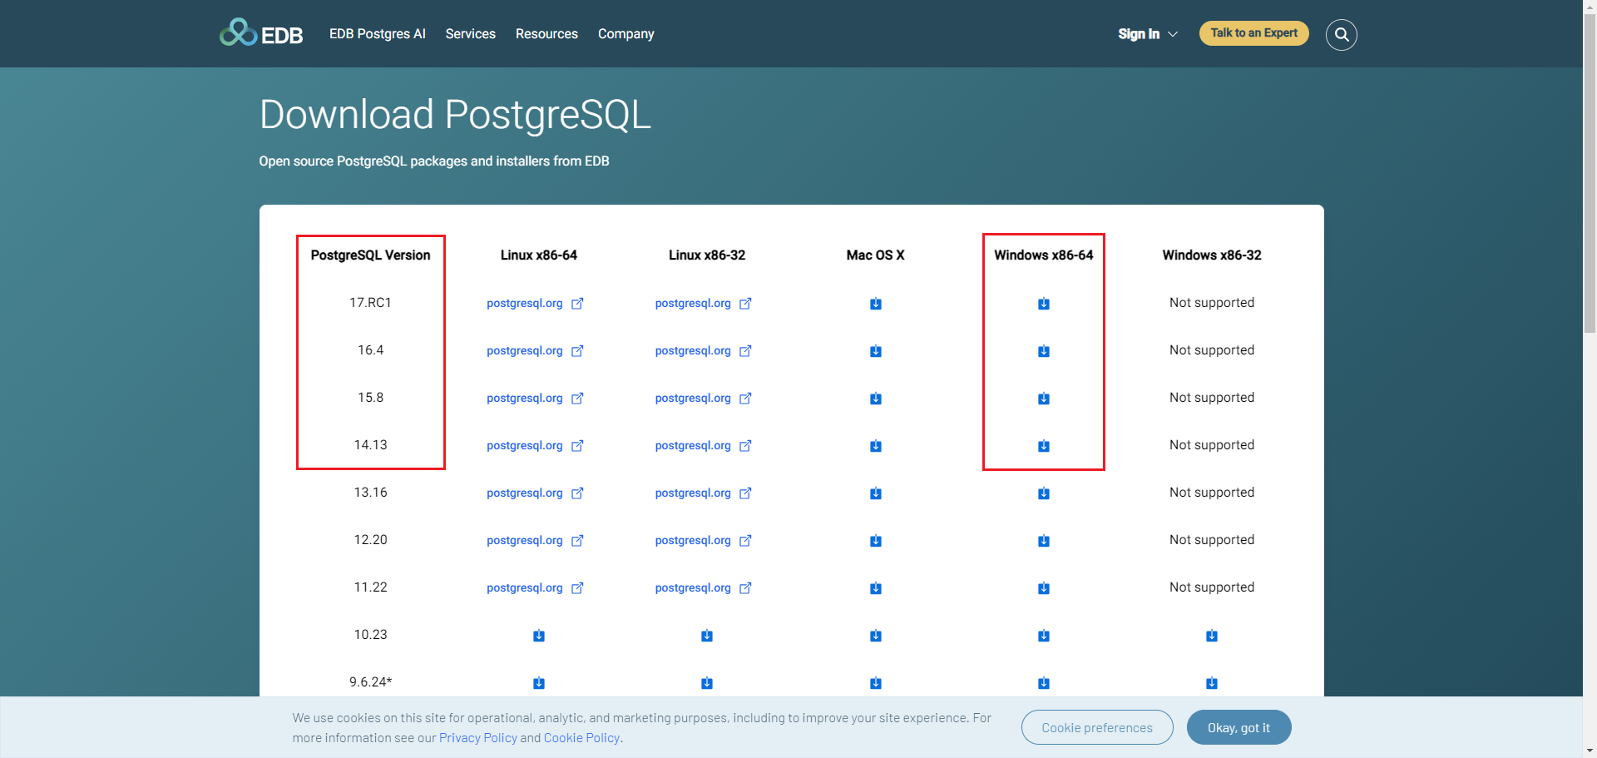The width and height of the screenshot is (1597, 758).
Task: Download PostgreSQL 15.8 for Windows x86-64
Action: point(1044,399)
